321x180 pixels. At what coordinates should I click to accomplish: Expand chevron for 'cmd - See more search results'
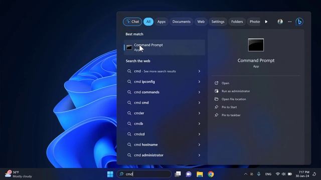(x=199, y=71)
